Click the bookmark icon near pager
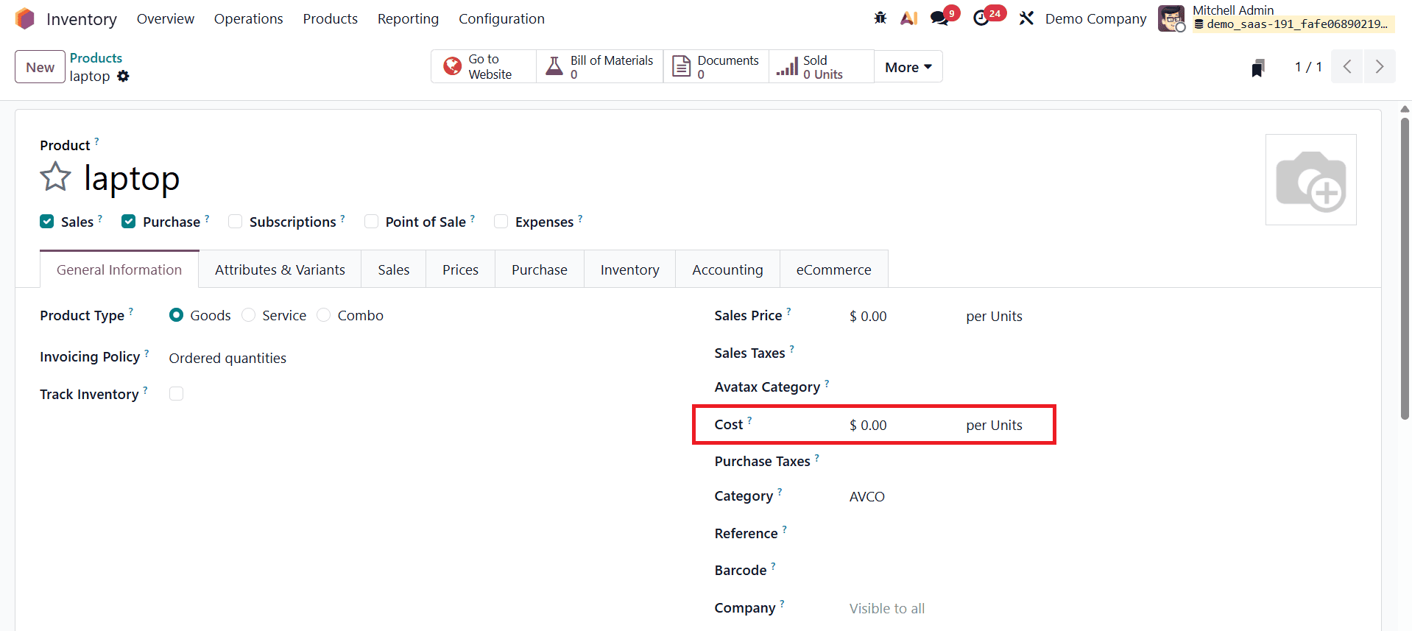Screen dimensions: 1412x631 pos(1258,68)
